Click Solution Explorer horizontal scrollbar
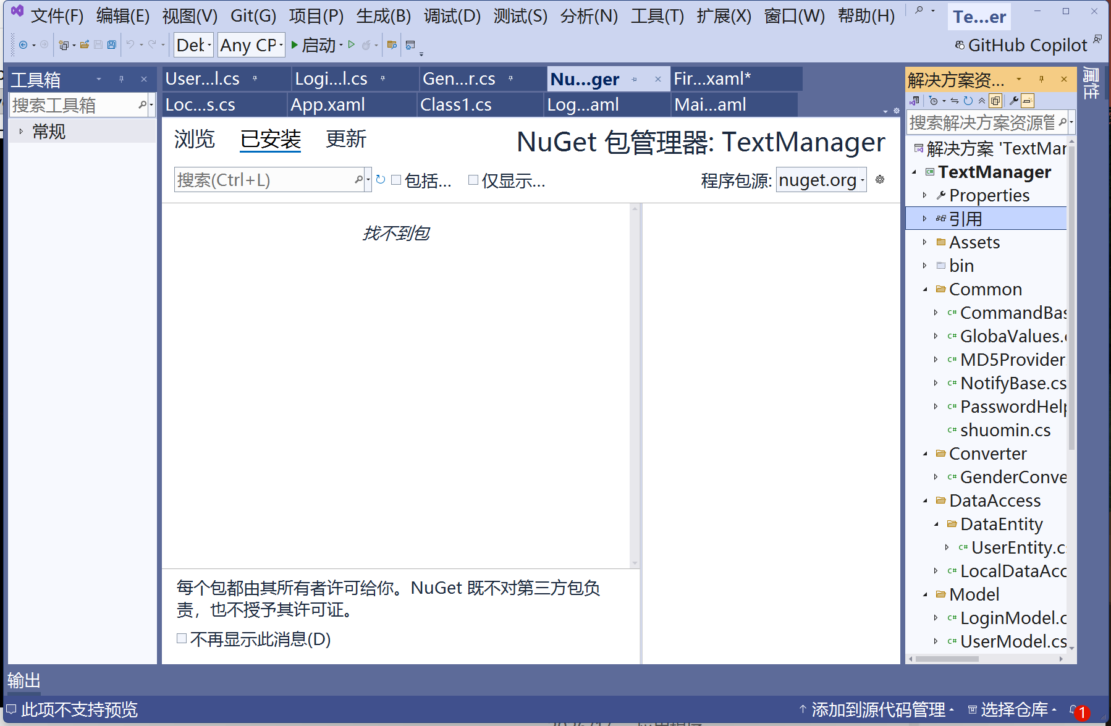Screen dimensions: 1111x726 (947, 659)
